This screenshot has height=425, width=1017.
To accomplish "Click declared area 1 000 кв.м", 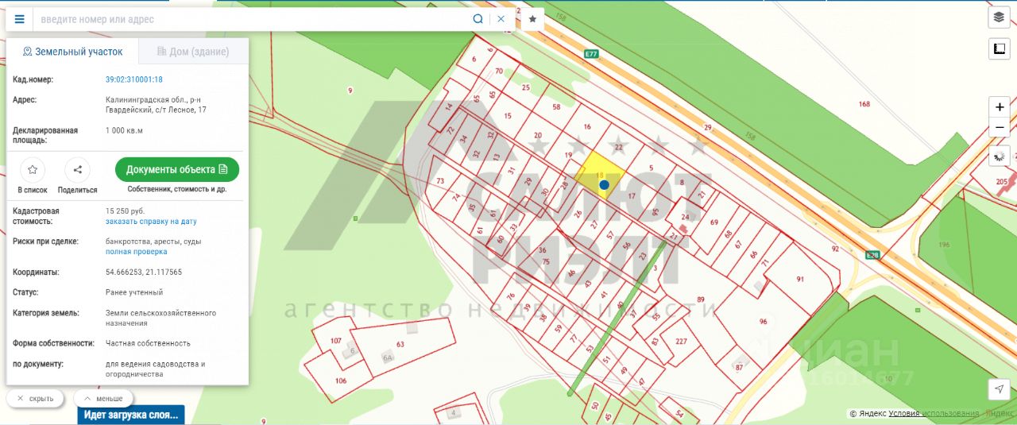I will pos(124,130).
